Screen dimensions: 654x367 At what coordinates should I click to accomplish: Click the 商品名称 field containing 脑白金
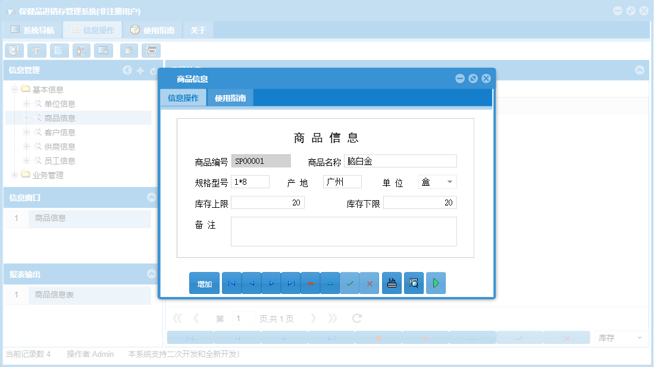400,160
